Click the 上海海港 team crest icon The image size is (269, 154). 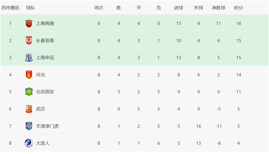29,23
